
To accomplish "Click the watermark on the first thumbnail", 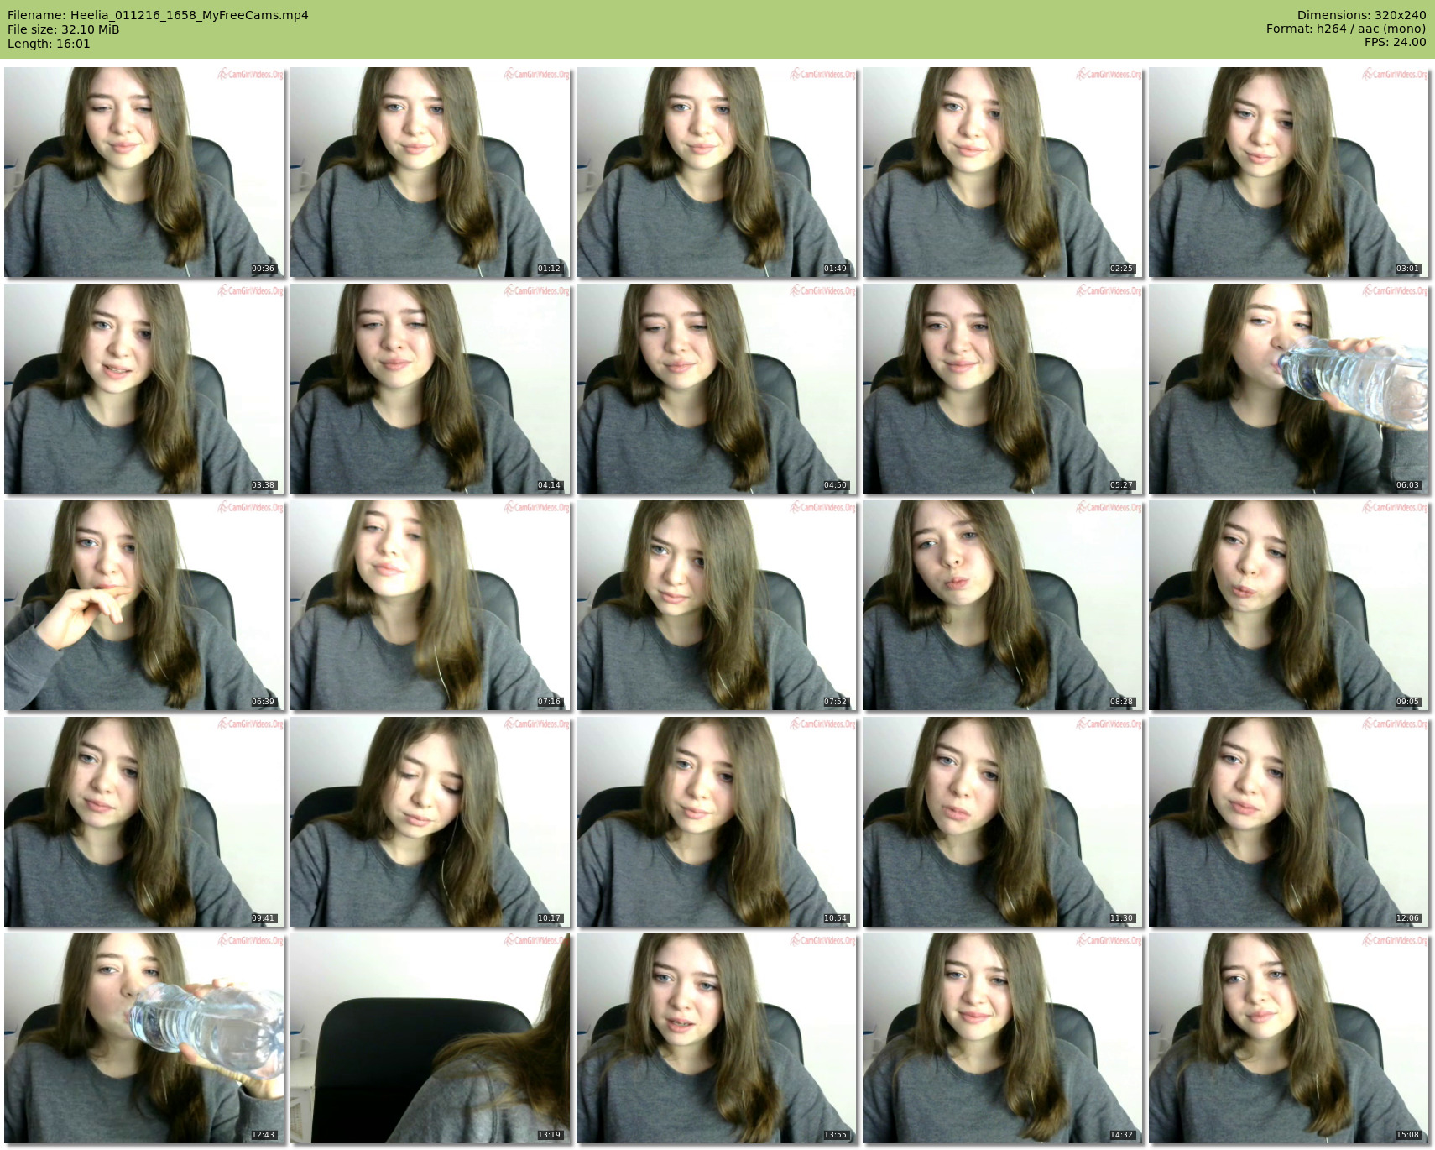I will point(251,75).
